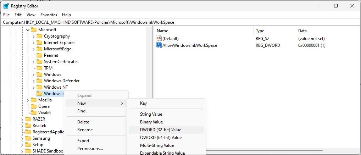Click the Registry Editor app icon in title bar
Viewport: 361px width, 155px height.
[x=6, y=6]
